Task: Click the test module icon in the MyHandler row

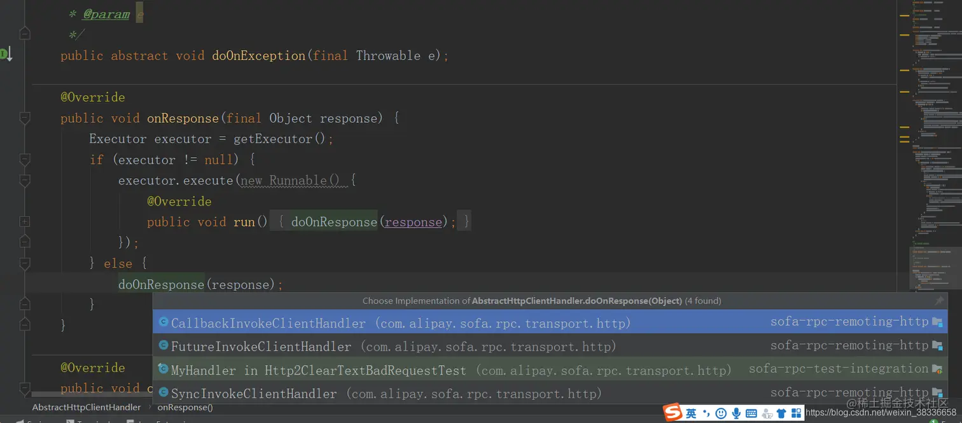Action: pos(937,369)
